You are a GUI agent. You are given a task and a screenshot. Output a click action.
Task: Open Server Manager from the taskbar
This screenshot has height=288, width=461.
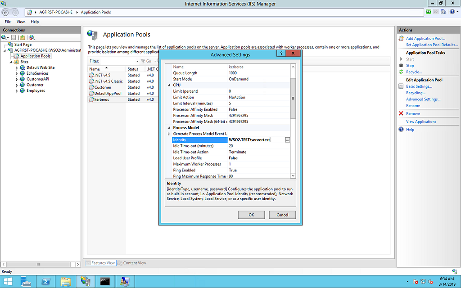tap(26, 282)
